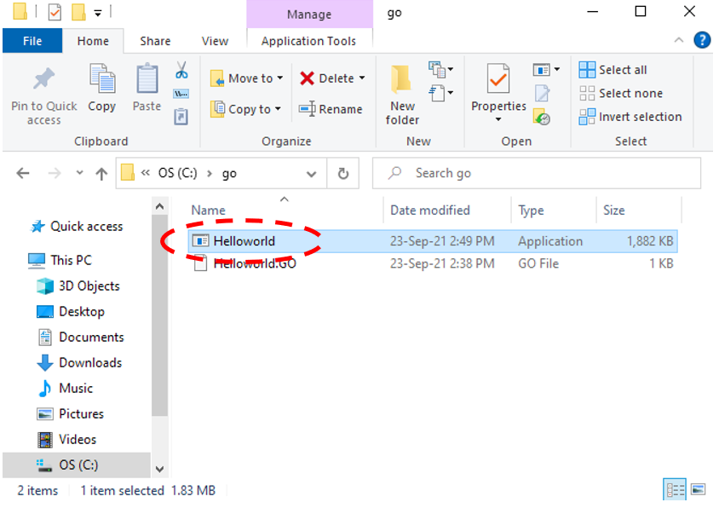
Task: Open the Delete dropdown arrow
Action: [361, 78]
